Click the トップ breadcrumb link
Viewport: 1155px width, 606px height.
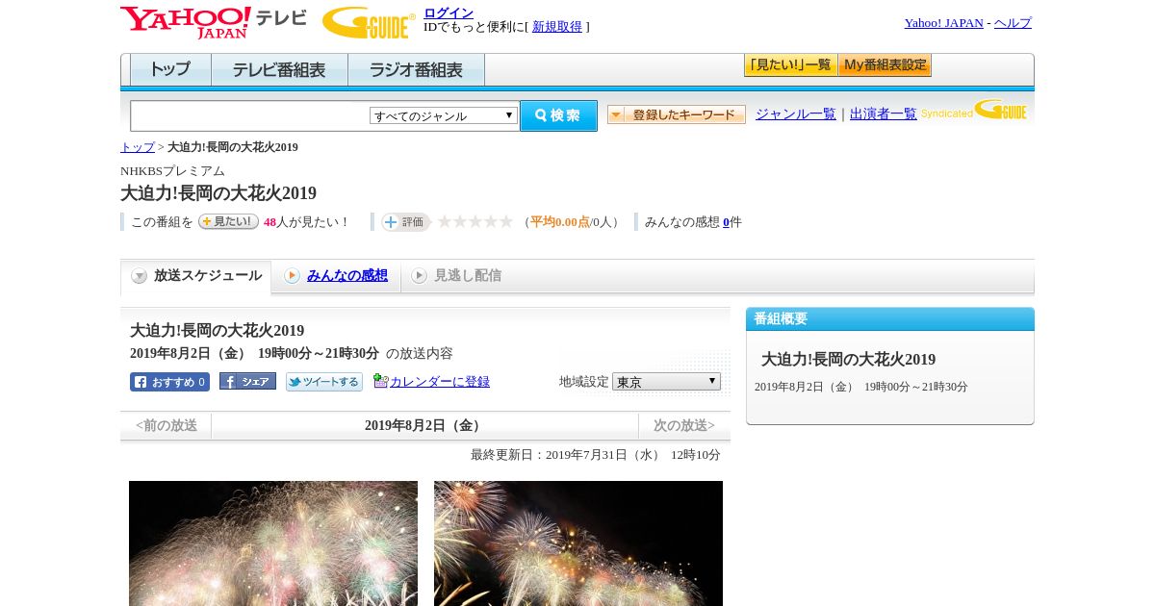138,147
